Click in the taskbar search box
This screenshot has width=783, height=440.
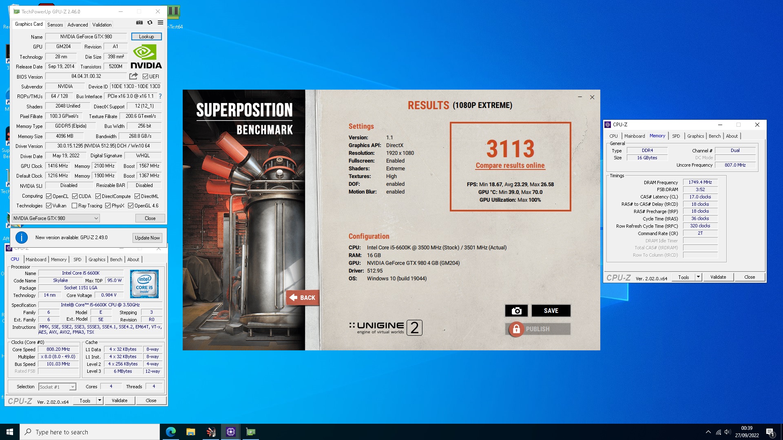pos(90,432)
